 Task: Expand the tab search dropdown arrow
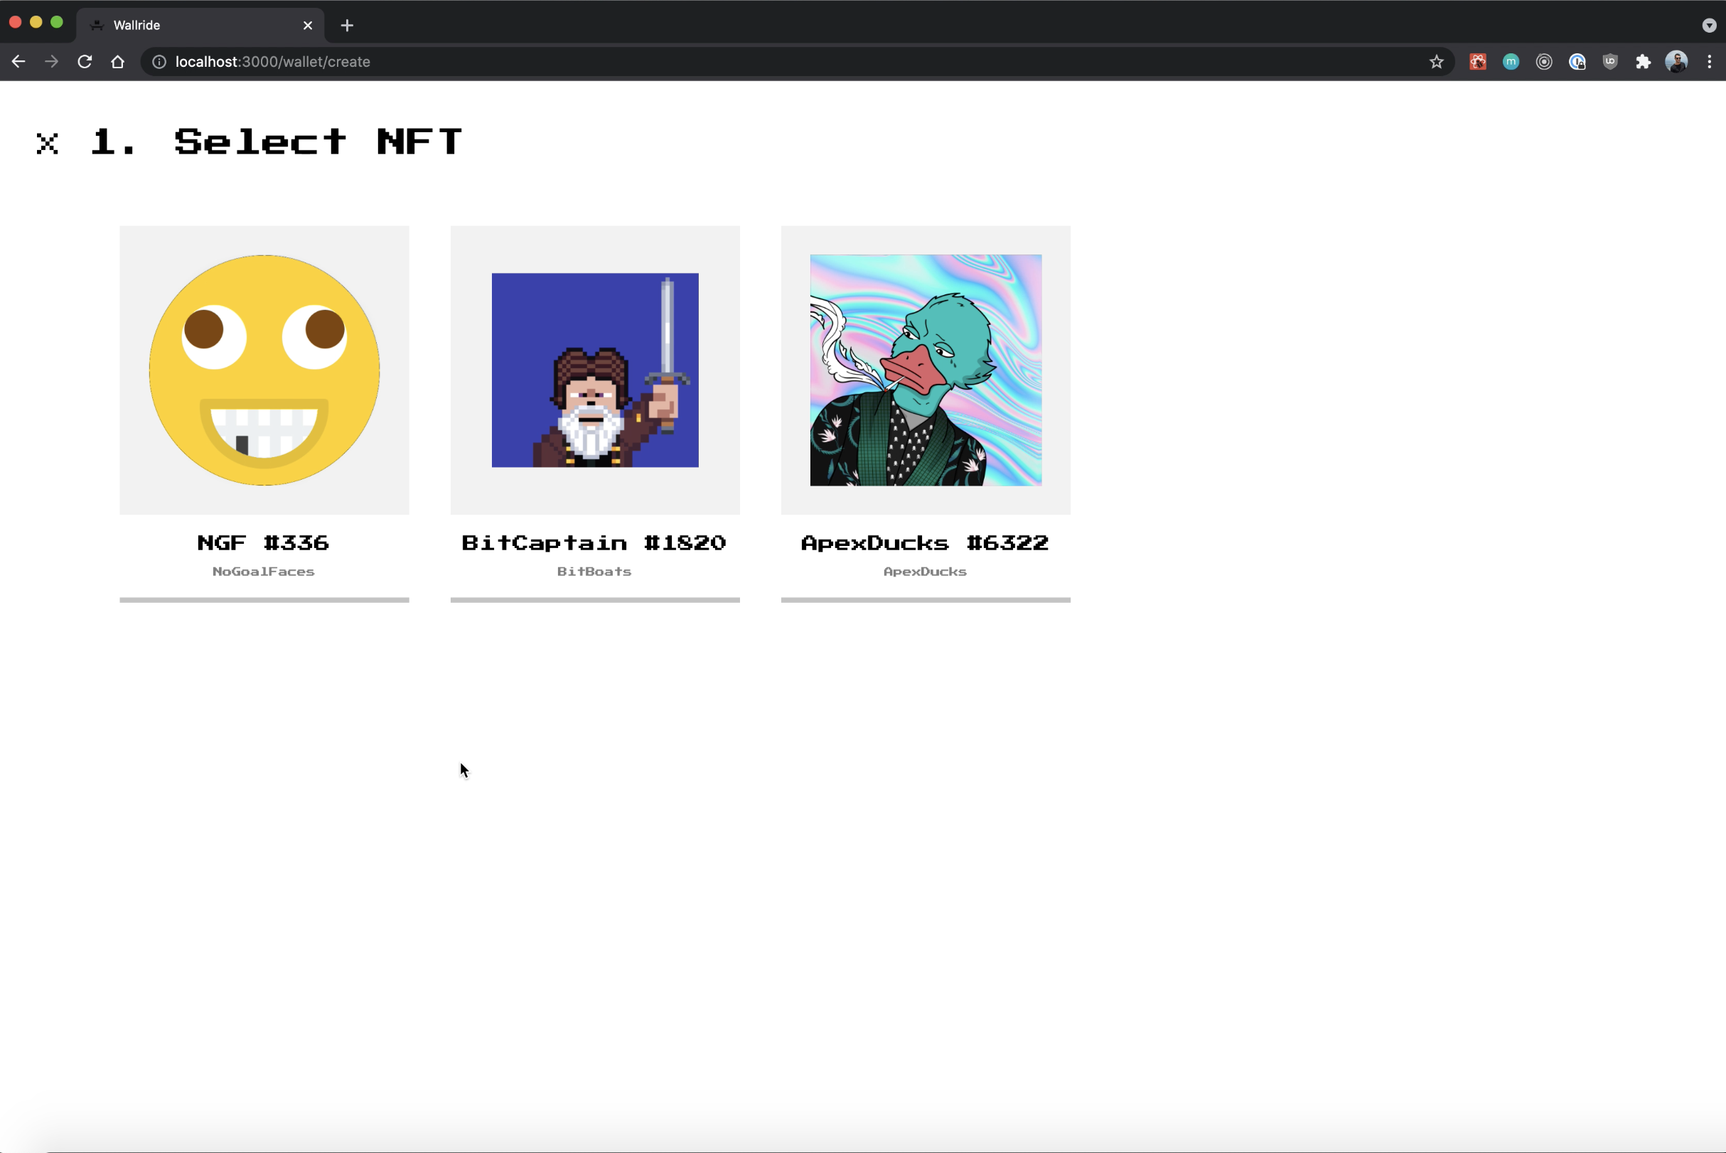click(x=1708, y=26)
